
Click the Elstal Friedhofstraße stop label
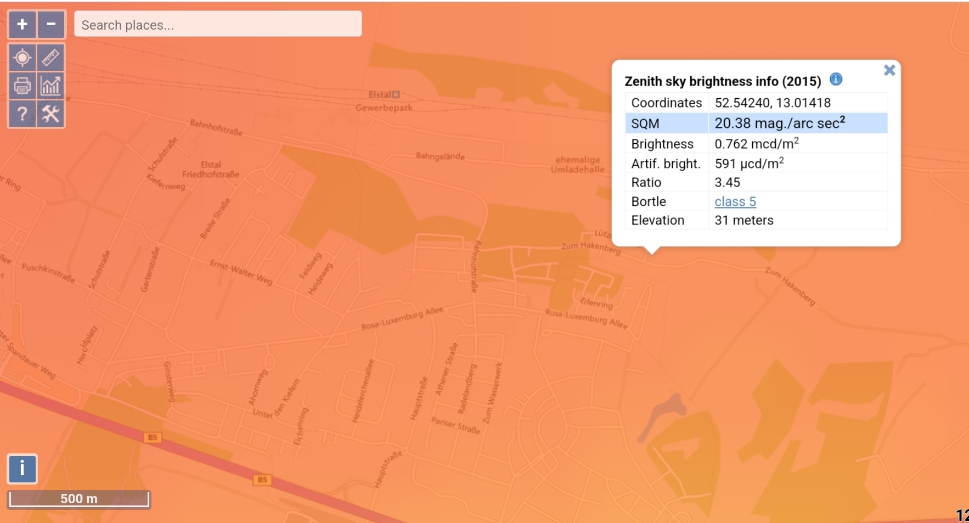pyautogui.click(x=211, y=169)
